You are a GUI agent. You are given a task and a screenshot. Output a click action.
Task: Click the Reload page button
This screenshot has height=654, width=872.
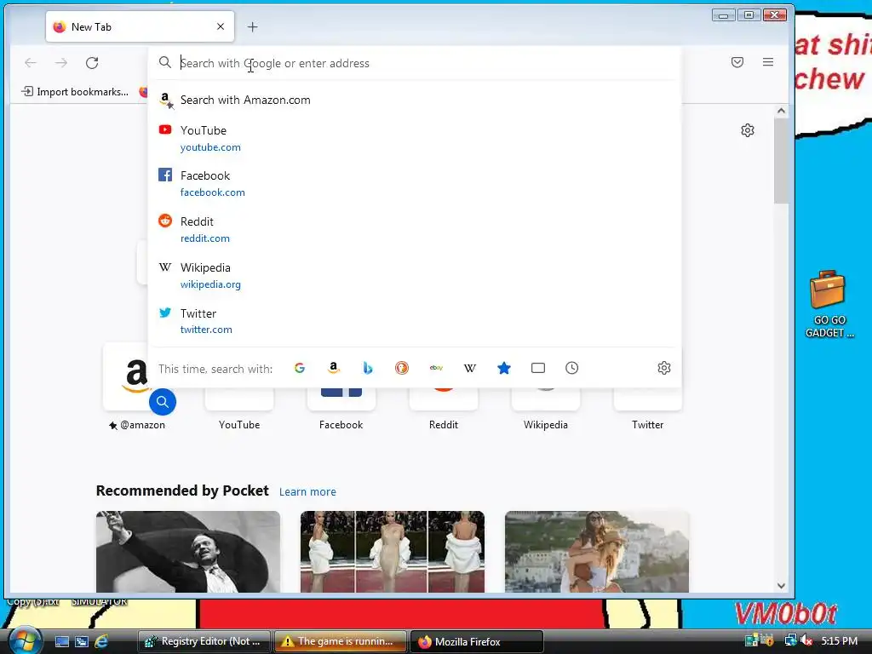click(92, 63)
